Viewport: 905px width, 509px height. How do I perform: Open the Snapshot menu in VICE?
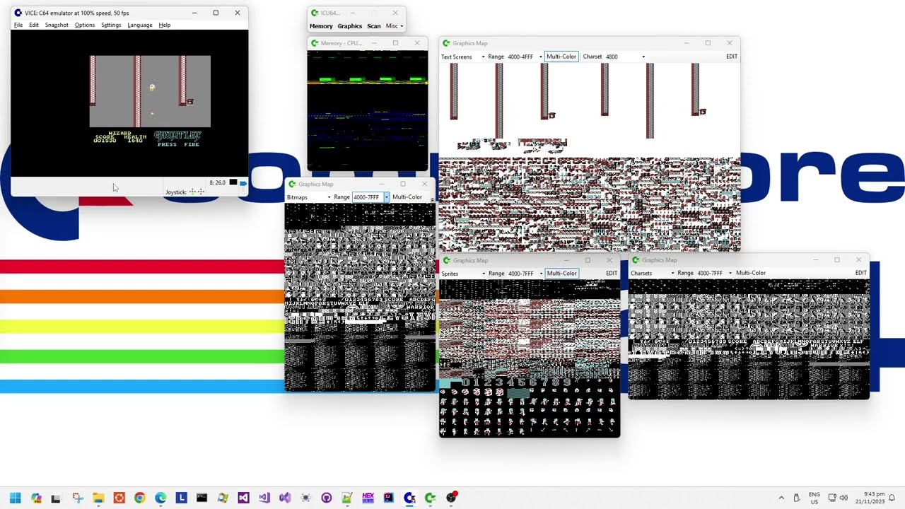pyautogui.click(x=57, y=25)
